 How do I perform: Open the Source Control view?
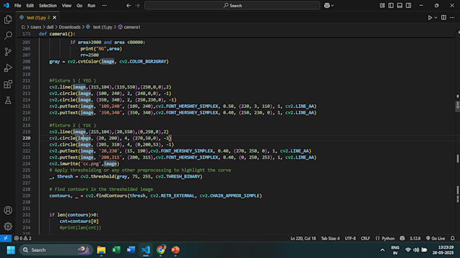pos(8,52)
